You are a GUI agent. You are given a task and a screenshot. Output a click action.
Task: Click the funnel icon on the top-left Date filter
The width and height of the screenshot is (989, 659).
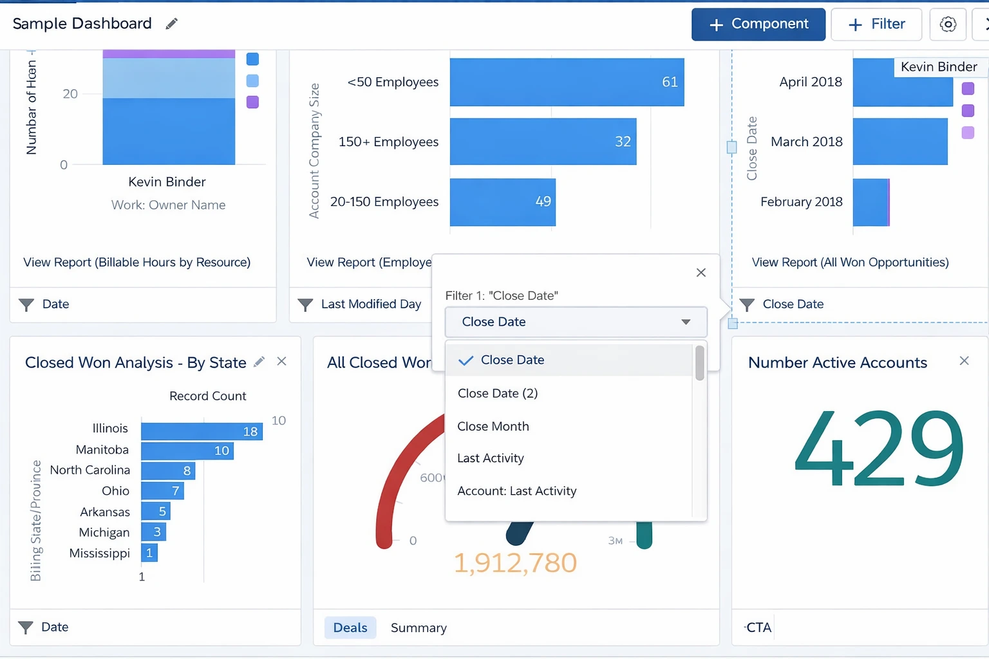[26, 304]
